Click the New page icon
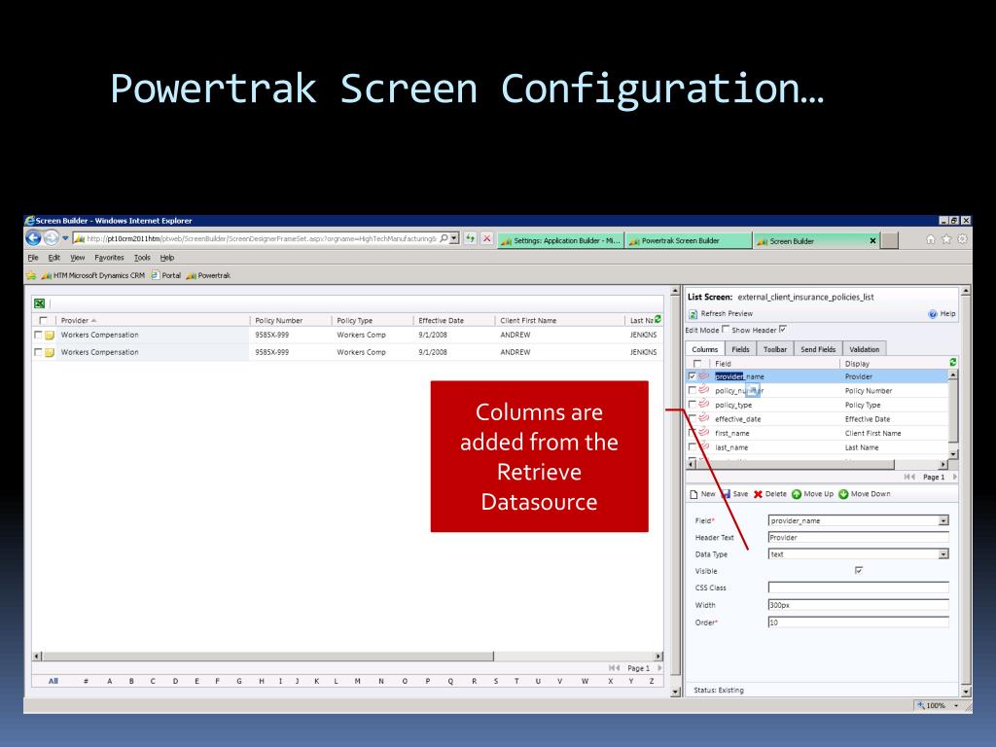 694,494
